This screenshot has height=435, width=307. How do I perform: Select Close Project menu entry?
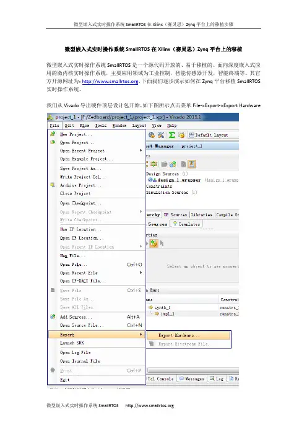click(97, 193)
